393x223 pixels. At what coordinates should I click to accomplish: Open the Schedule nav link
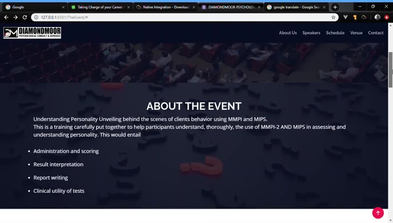335,33
